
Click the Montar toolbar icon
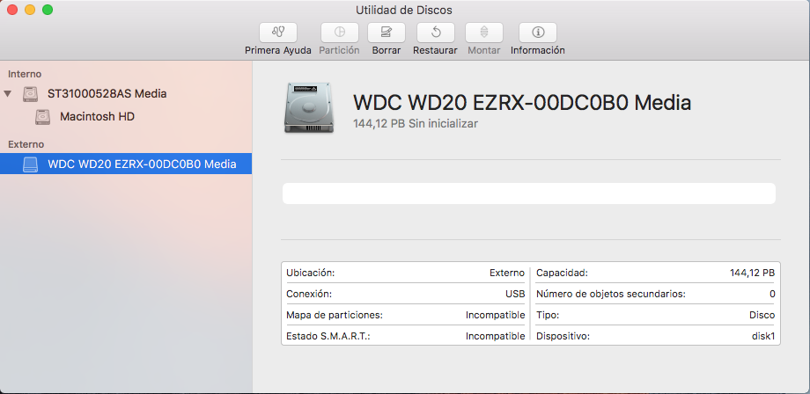point(484,33)
